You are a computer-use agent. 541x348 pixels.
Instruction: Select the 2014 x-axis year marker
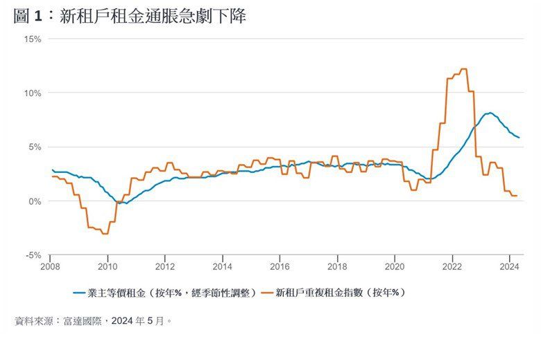(222, 266)
